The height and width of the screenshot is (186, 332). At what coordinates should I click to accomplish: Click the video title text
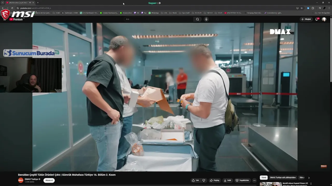tap(67, 175)
